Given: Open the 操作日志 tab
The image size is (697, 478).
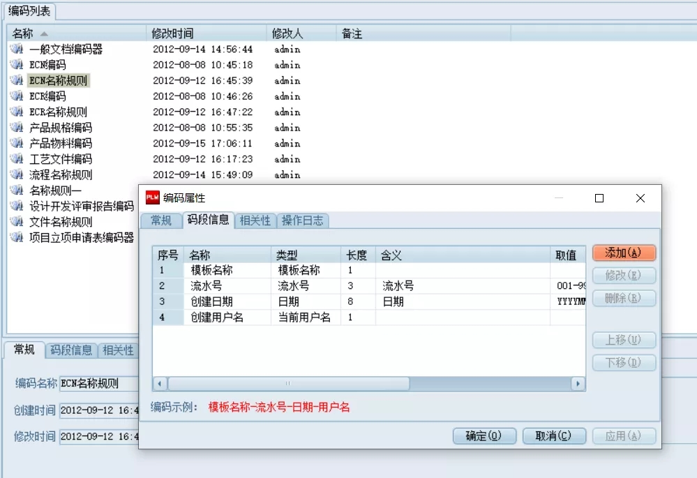Looking at the screenshot, I should click(x=302, y=221).
